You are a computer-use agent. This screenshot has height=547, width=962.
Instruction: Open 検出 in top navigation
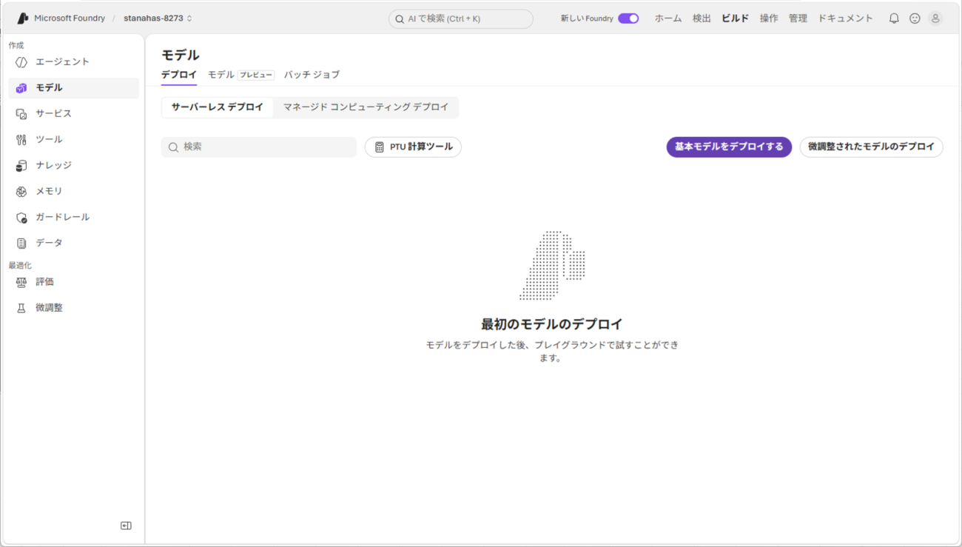point(702,19)
